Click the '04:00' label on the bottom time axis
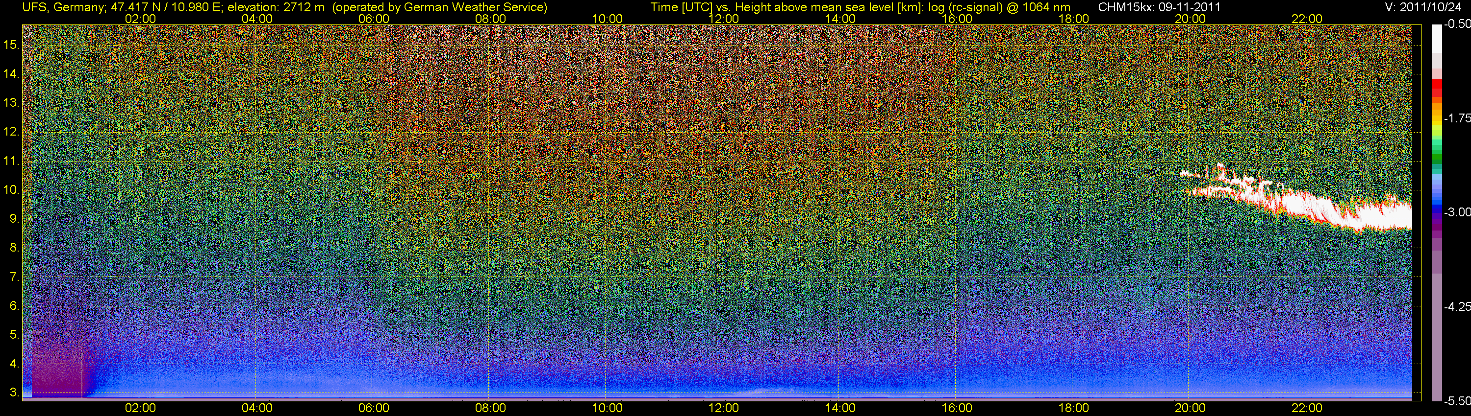 click(257, 408)
